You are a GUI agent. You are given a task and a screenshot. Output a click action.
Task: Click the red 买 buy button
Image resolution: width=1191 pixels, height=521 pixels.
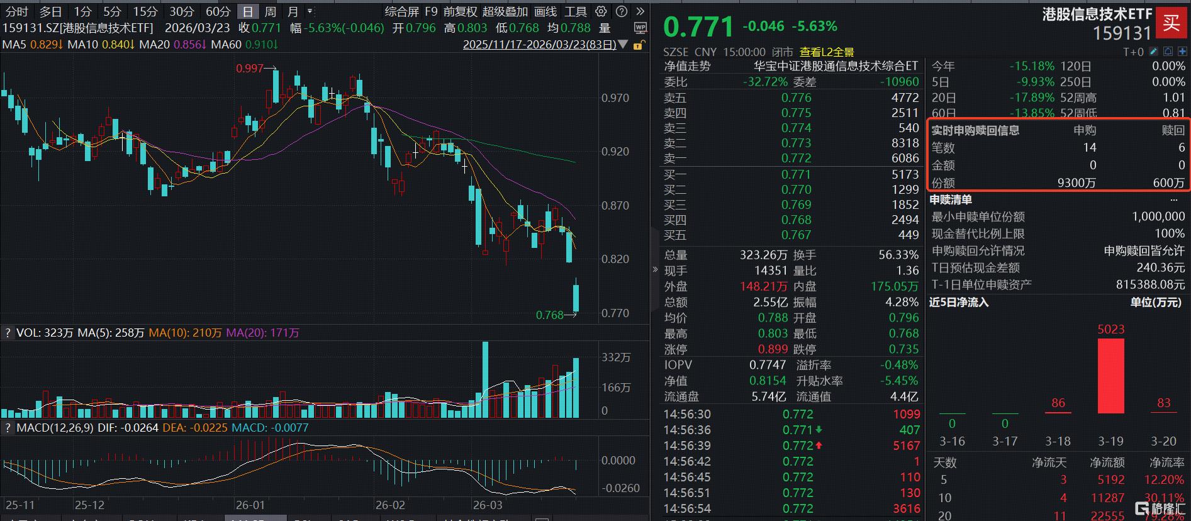1171,23
